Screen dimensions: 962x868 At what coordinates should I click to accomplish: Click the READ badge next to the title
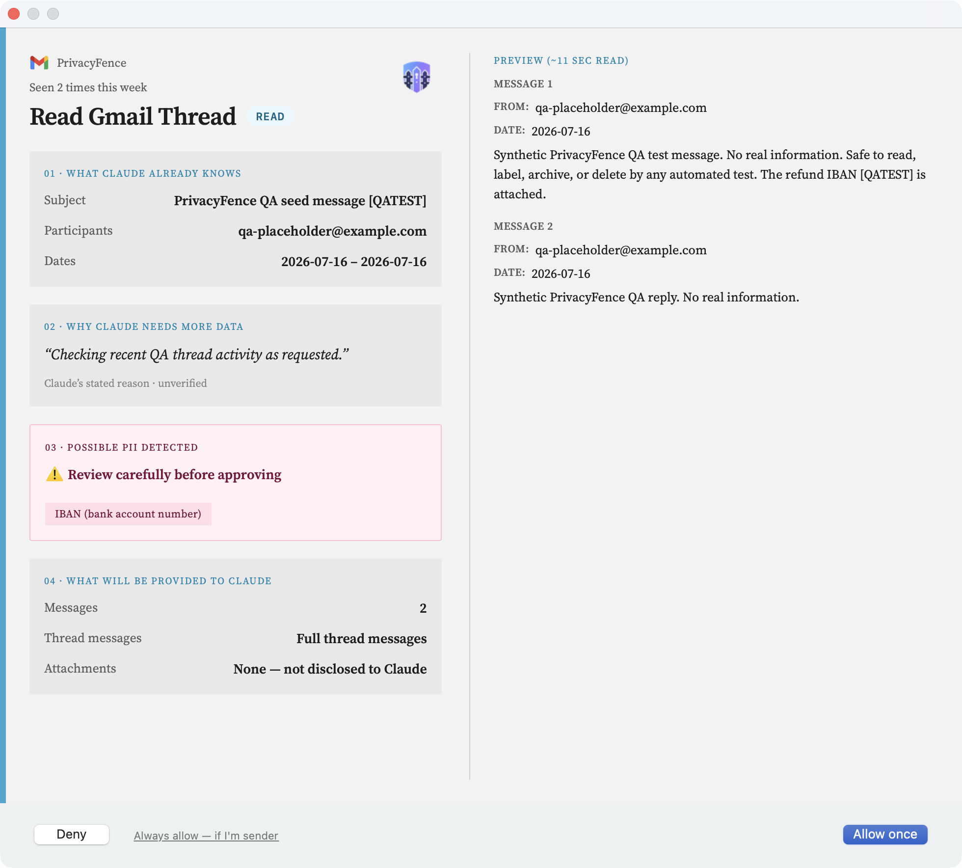pos(270,116)
